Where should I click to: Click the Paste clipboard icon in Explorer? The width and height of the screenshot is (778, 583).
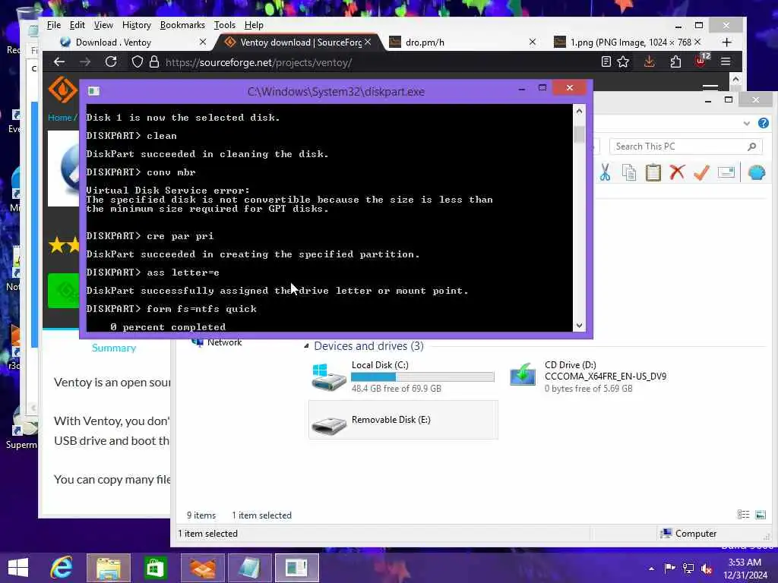click(x=653, y=172)
